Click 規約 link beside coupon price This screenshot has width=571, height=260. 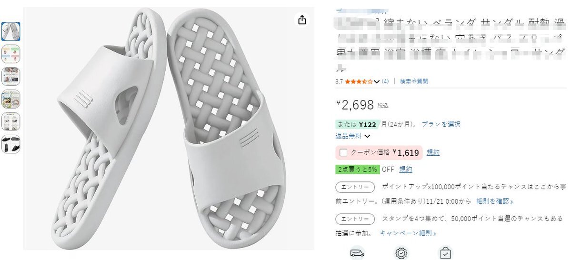pyautogui.click(x=433, y=153)
